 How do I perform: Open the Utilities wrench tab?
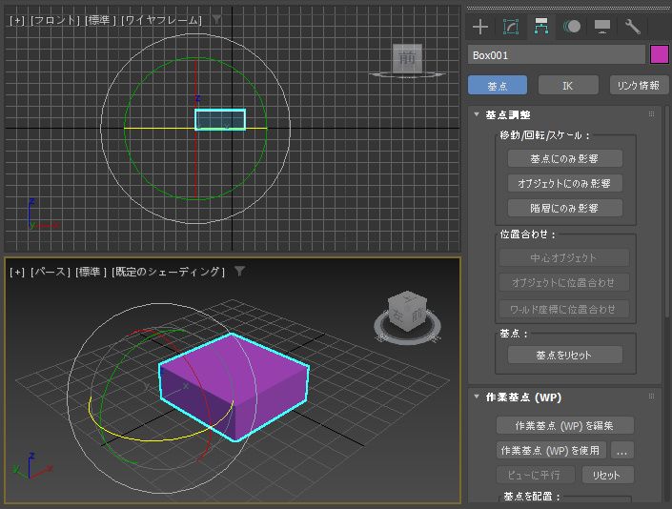(633, 27)
